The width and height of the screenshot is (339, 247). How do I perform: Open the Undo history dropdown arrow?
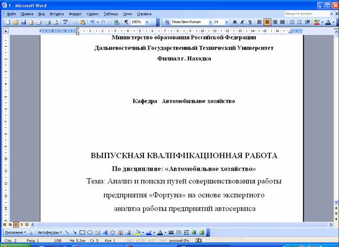98,22
